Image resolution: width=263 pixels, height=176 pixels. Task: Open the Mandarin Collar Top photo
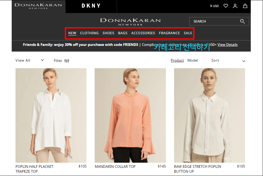(130, 115)
